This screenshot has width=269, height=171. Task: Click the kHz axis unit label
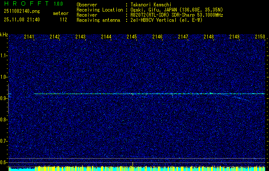(x=4, y=35)
